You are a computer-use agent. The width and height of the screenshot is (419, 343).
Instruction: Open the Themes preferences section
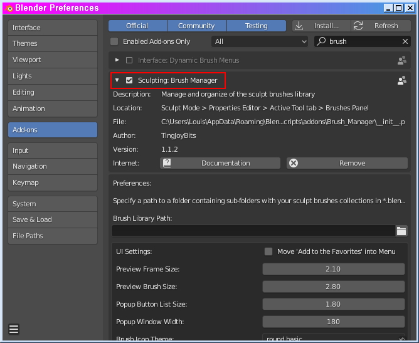click(53, 43)
